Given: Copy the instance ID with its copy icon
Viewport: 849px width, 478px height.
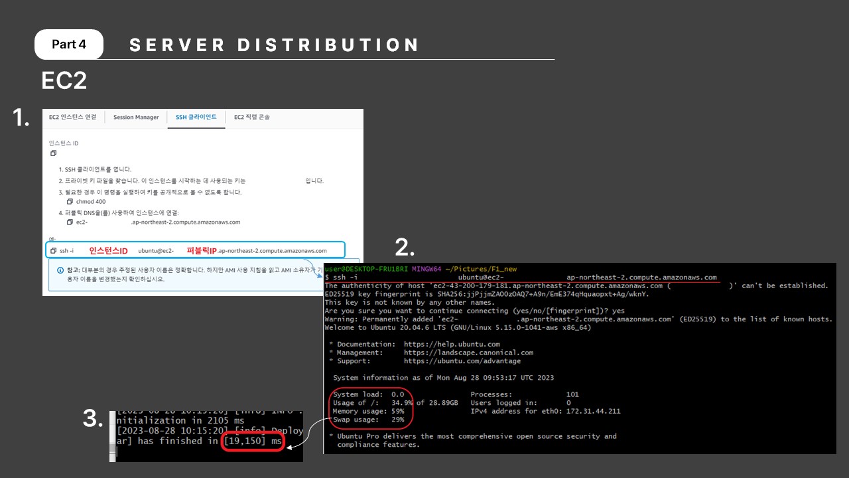Looking at the screenshot, I should (x=53, y=153).
